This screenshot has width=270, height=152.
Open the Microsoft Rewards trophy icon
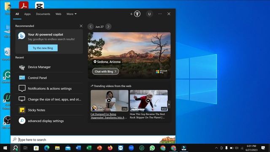(x=137, y=14)
